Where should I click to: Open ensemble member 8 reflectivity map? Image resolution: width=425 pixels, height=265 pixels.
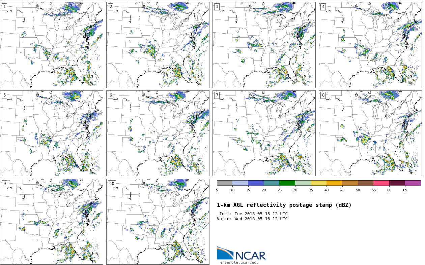coord(370,133)
